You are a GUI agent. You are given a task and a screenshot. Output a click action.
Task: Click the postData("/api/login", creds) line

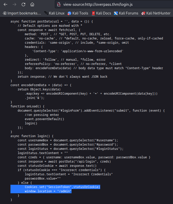click(x=64, y=162)
